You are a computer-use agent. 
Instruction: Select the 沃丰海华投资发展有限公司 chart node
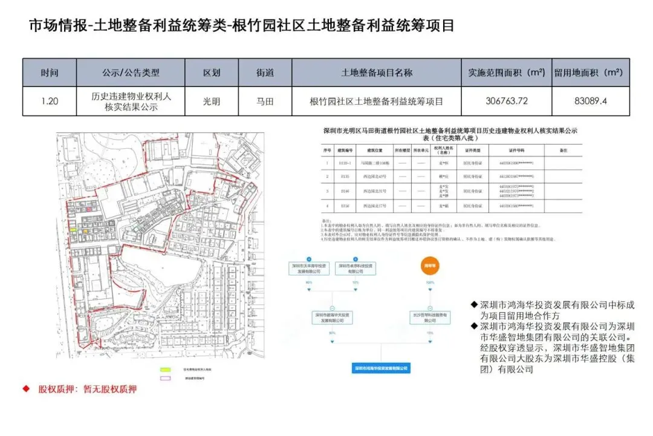tap(309, 268)
